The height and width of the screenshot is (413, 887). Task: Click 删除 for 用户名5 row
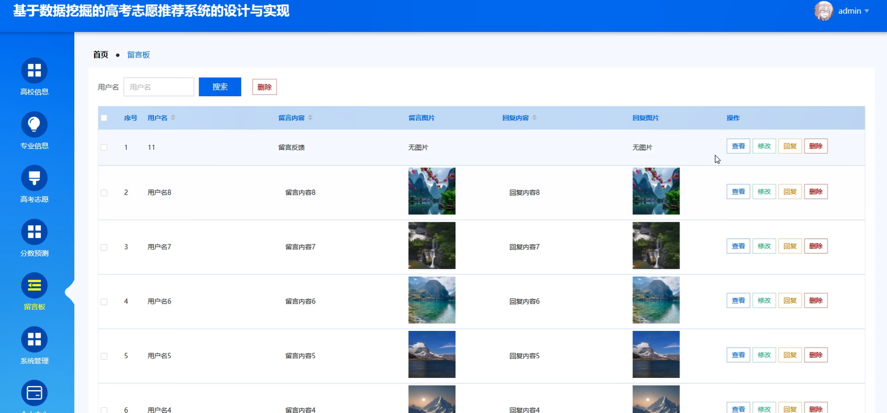(815, 355)
